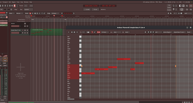Mute the Master bus with M button
This screenshot has width=193, height=103.
pos(25,23)
